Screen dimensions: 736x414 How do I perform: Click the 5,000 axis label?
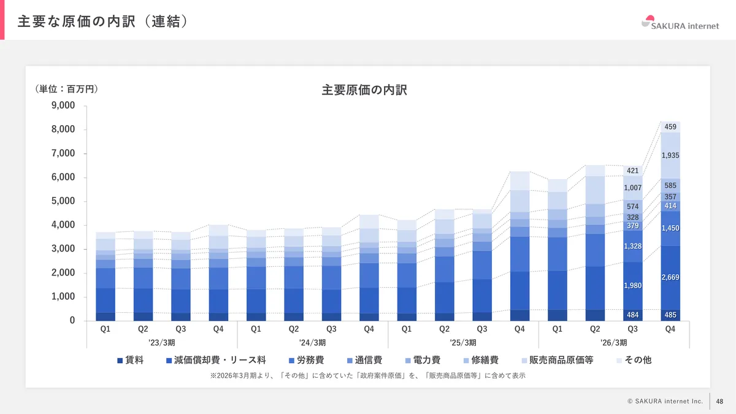coord(63,201)
